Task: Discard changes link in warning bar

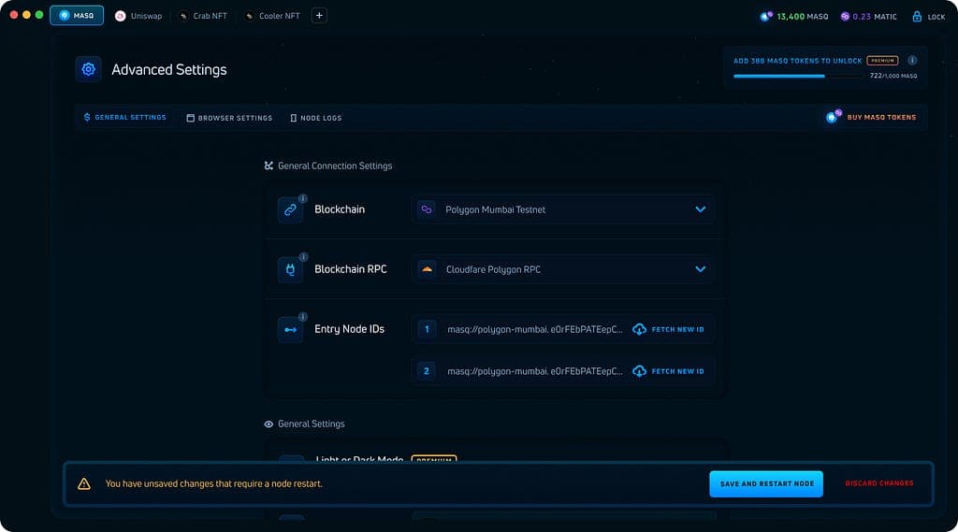Action: pos(878,483)
